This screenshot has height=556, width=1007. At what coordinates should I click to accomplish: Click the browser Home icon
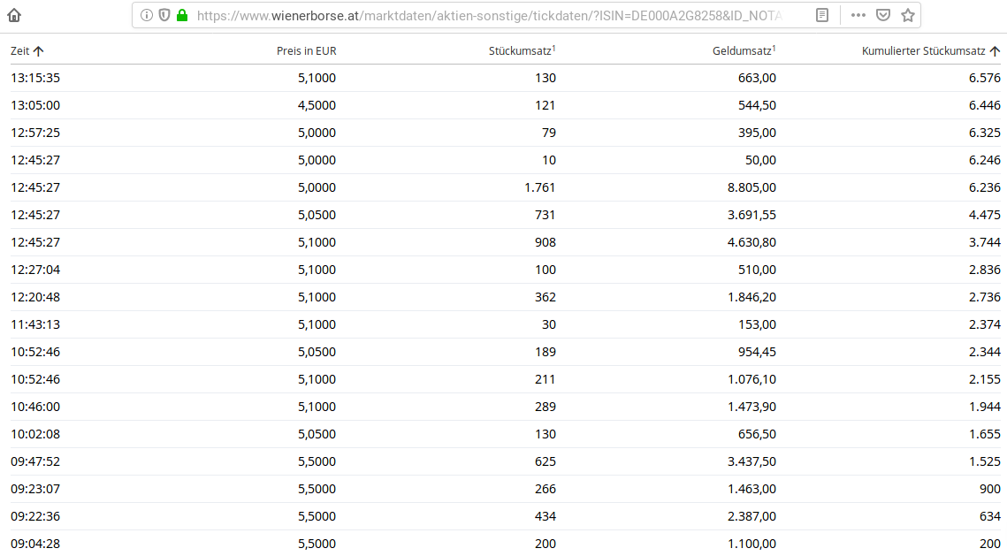point(14,15)
